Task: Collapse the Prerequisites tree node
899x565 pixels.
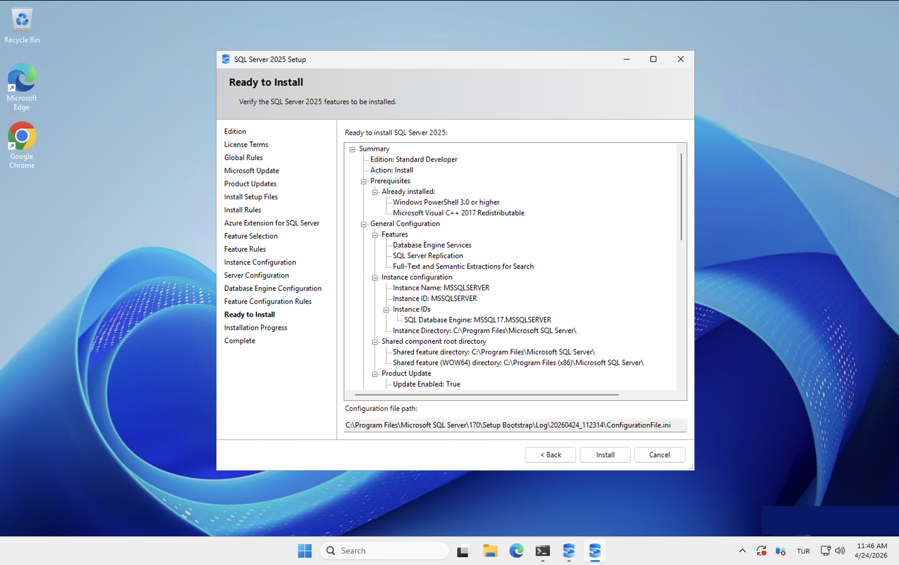Action: (x=363, y=181)
